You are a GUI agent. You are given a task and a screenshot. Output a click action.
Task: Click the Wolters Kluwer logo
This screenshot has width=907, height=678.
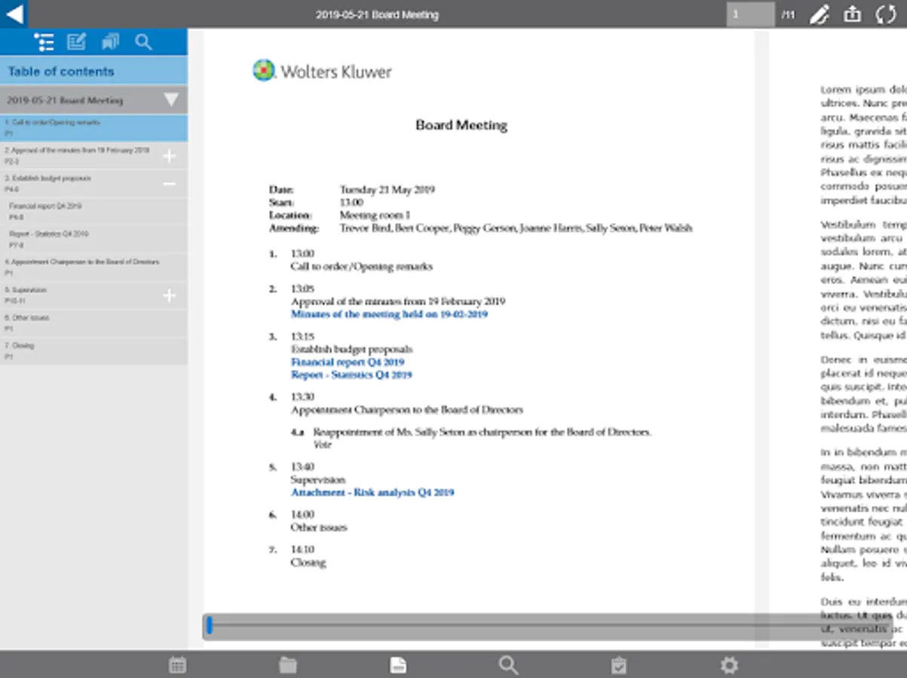pos(322,71)
